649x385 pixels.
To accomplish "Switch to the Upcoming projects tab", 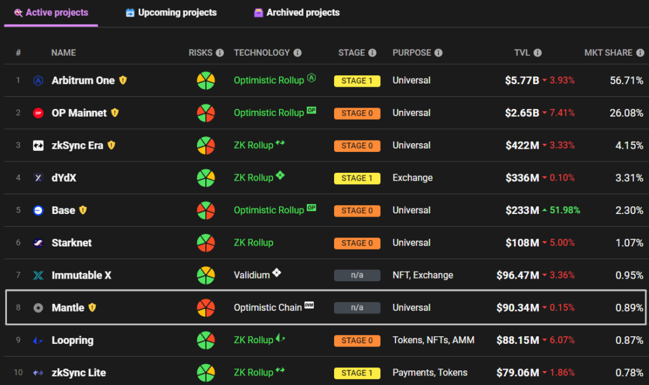I will [171, 13].
